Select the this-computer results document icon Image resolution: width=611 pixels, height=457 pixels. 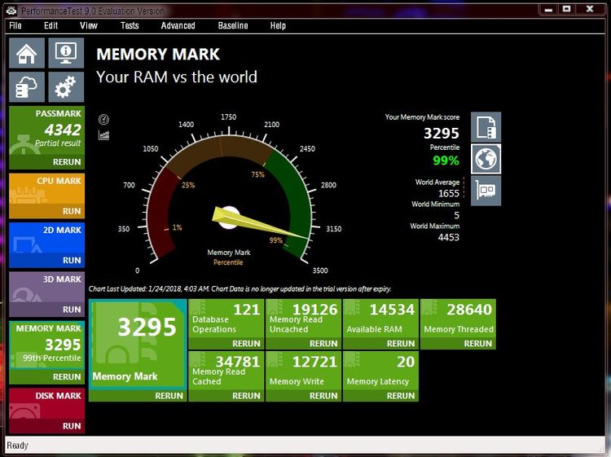pyautogui.click(x=486, y=127)
